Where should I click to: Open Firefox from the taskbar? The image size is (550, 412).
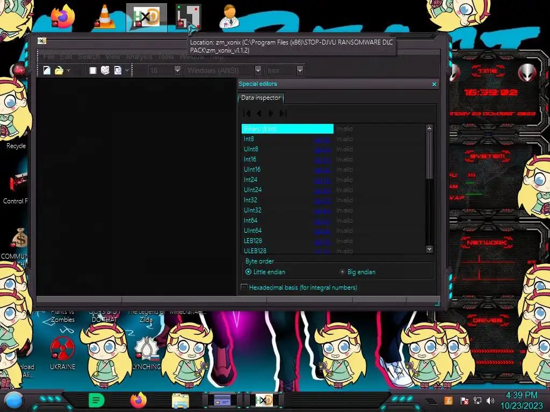[139, 400]
